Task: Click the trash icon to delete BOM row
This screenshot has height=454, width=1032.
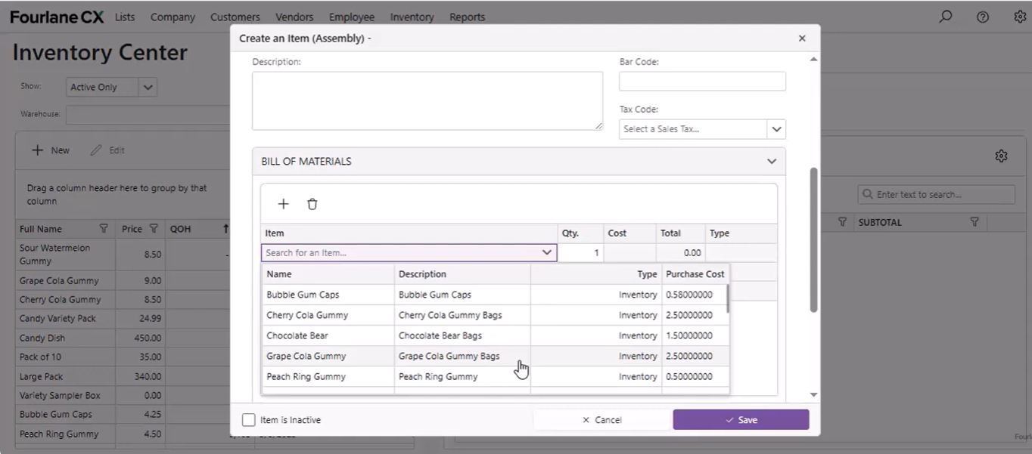Action: [312, 204]
